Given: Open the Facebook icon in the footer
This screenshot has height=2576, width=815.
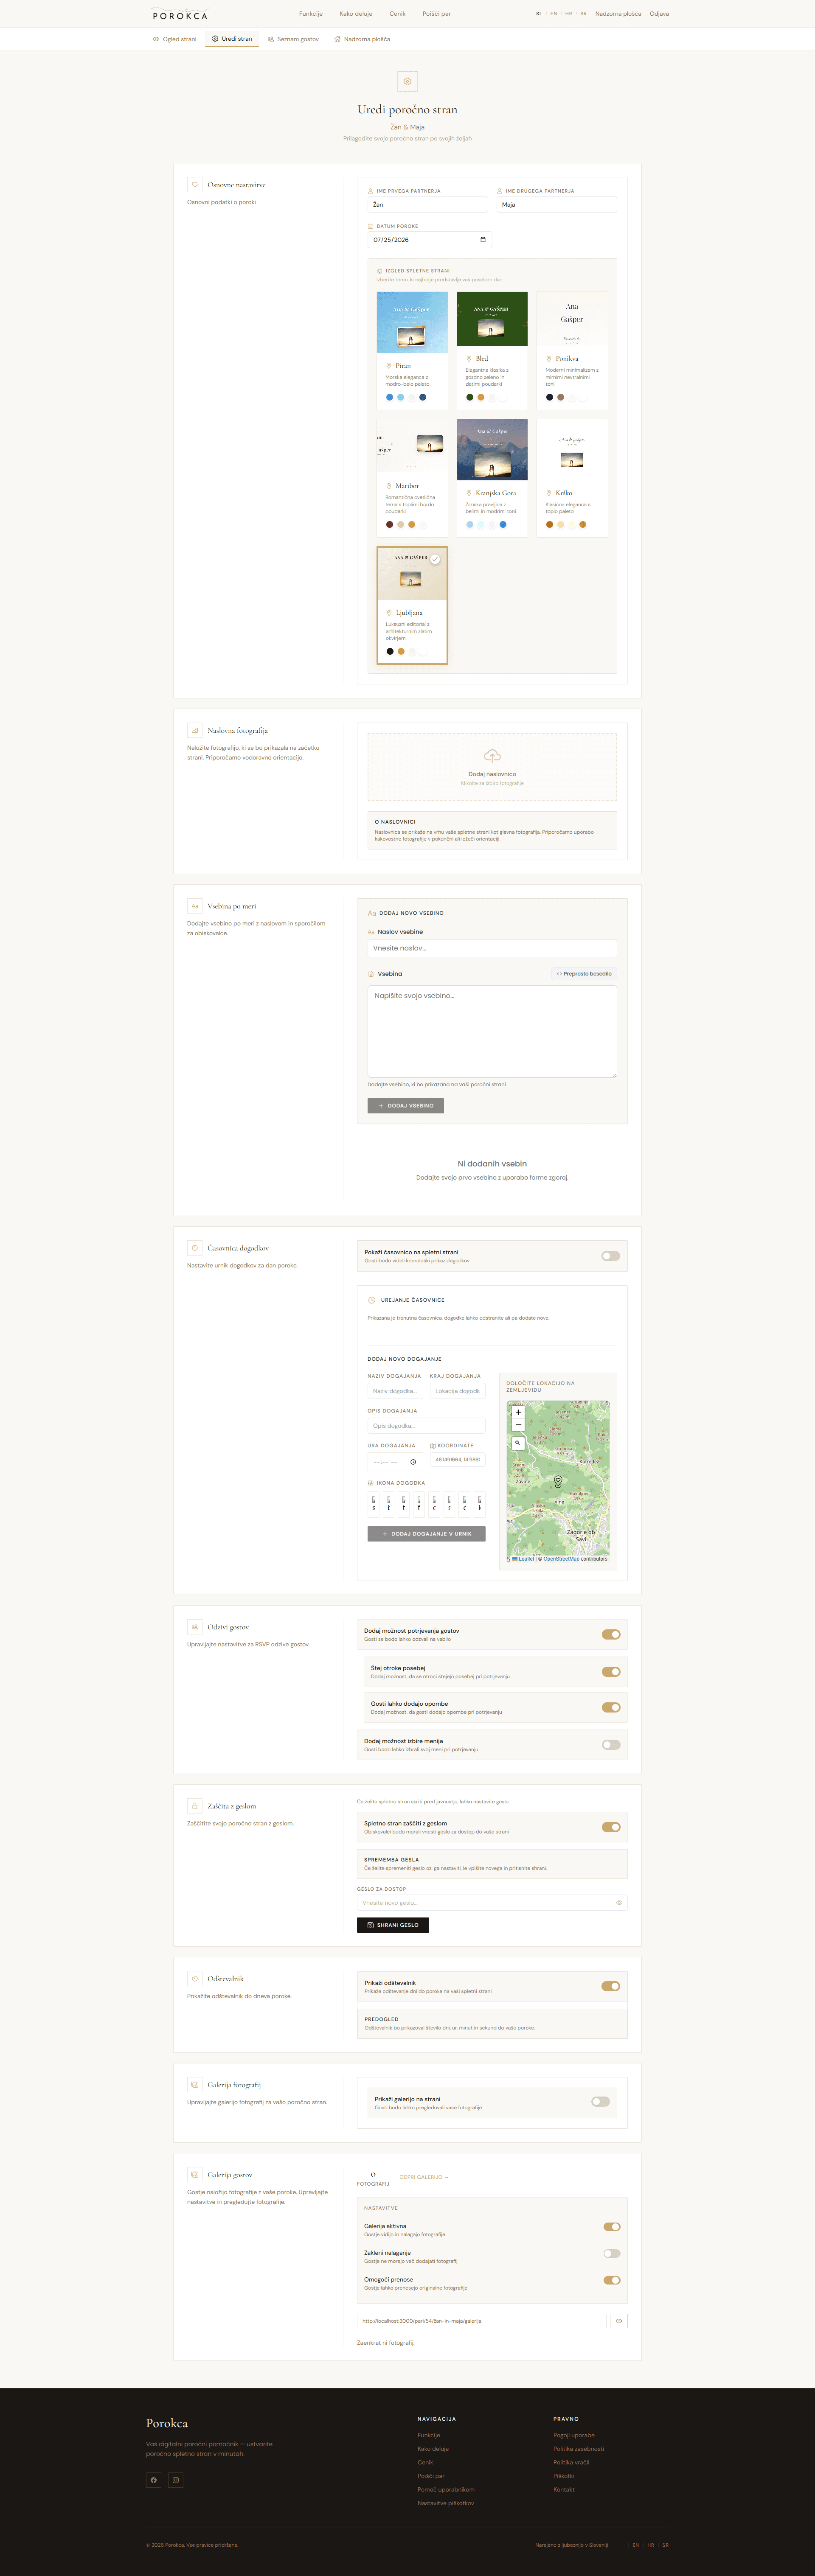Looking at the screenshot, I should pos(153,2480).
